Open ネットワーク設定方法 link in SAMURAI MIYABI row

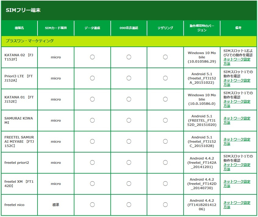click(237, 142)
